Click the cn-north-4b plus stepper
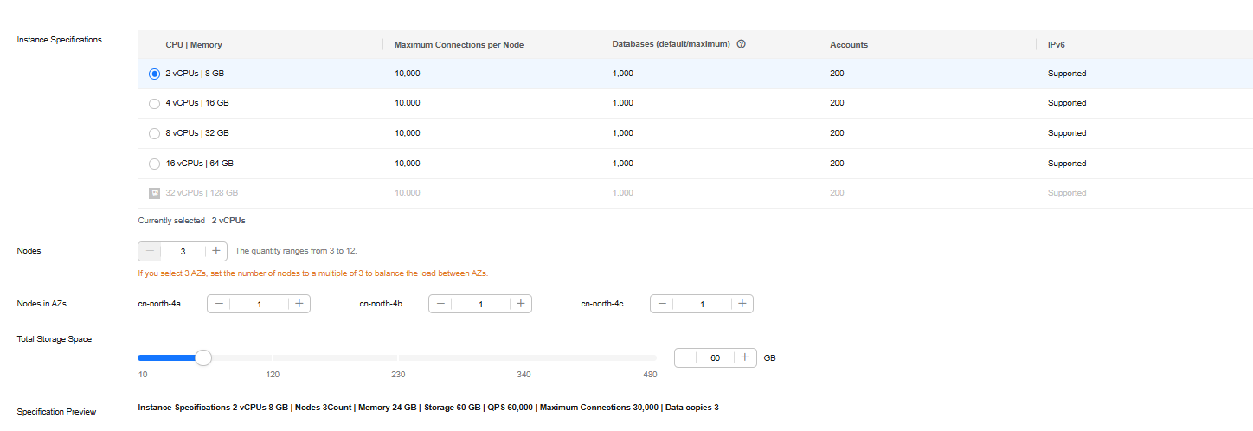 520,304
